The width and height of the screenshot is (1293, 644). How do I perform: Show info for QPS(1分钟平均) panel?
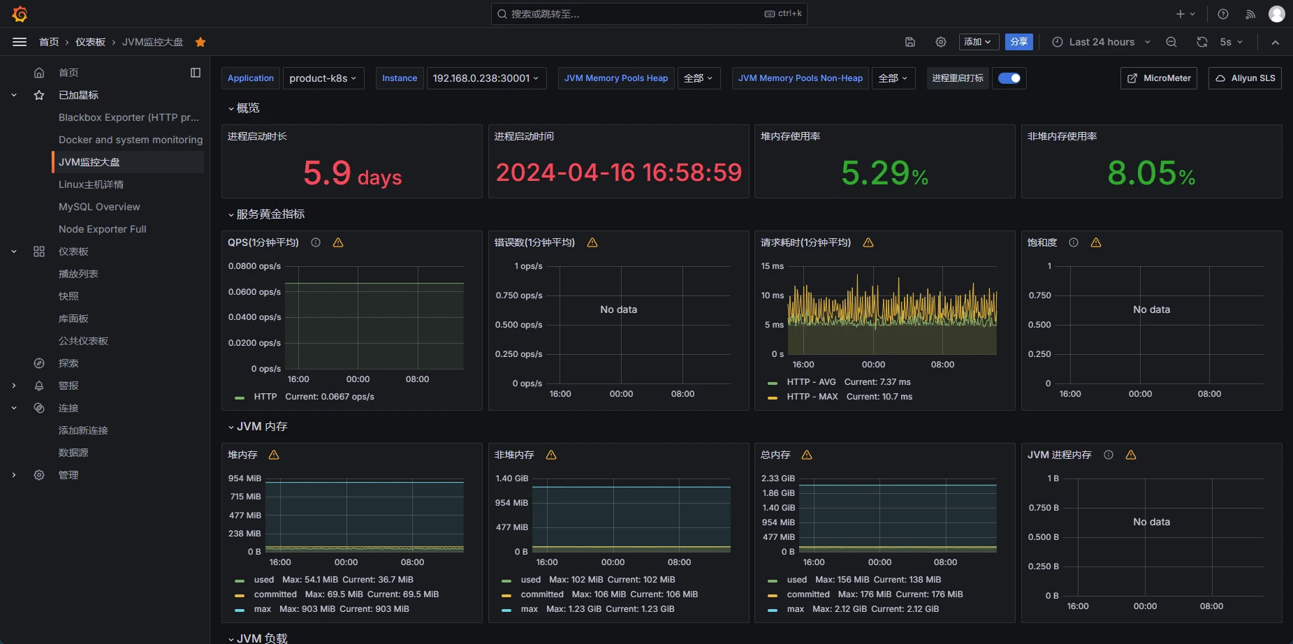316,242
